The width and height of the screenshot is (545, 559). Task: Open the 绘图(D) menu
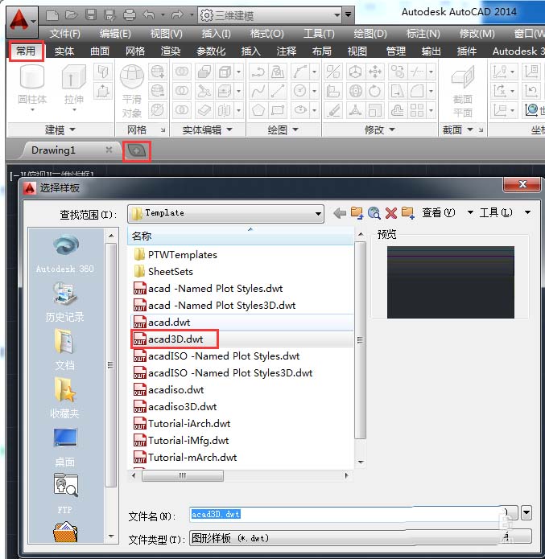click(x=370, y=34)
